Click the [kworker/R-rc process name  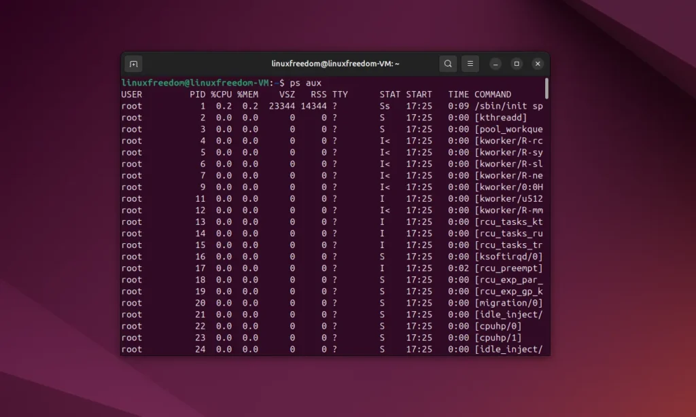tap(508, 141)
